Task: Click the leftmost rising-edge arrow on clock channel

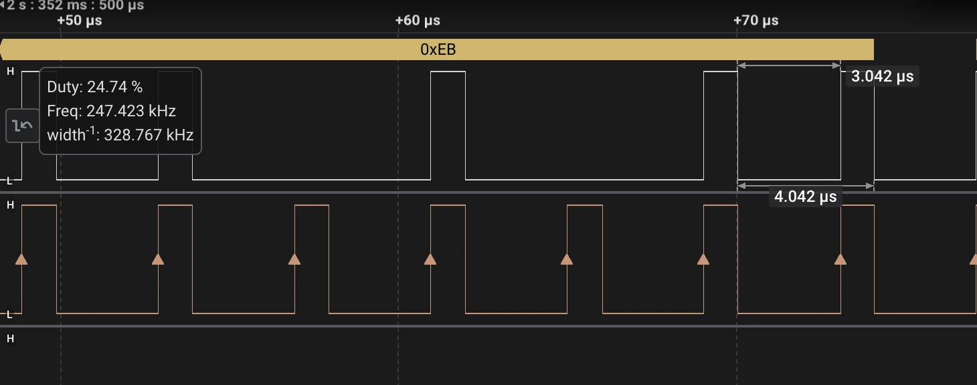Action: tap(21, 259)
